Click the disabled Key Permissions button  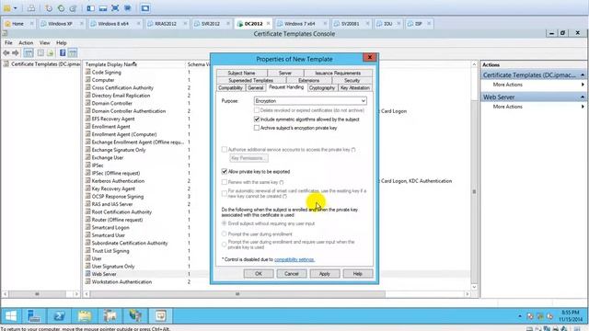pyautogui.click(x=248, y=158)
